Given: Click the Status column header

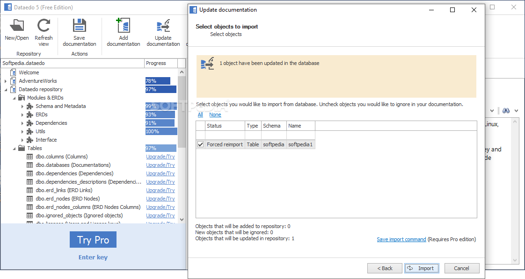Looking at the screenshot, I should (225, 126).
